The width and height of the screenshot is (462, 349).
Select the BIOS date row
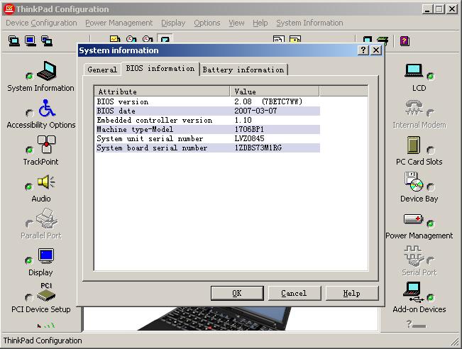208,111
